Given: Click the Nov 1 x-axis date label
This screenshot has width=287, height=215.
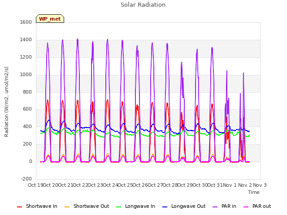Looking at the screenshot, I should click(x=230, y=185).
